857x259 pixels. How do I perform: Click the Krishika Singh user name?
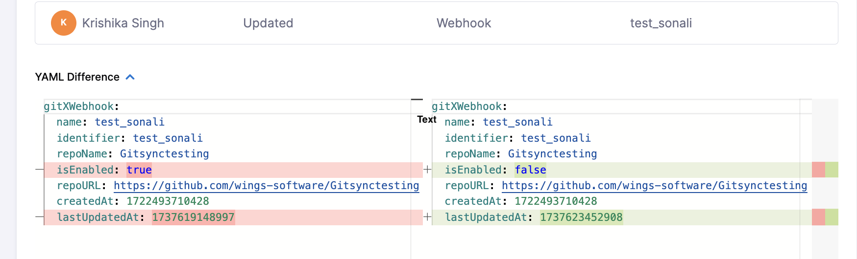point(123,23)
